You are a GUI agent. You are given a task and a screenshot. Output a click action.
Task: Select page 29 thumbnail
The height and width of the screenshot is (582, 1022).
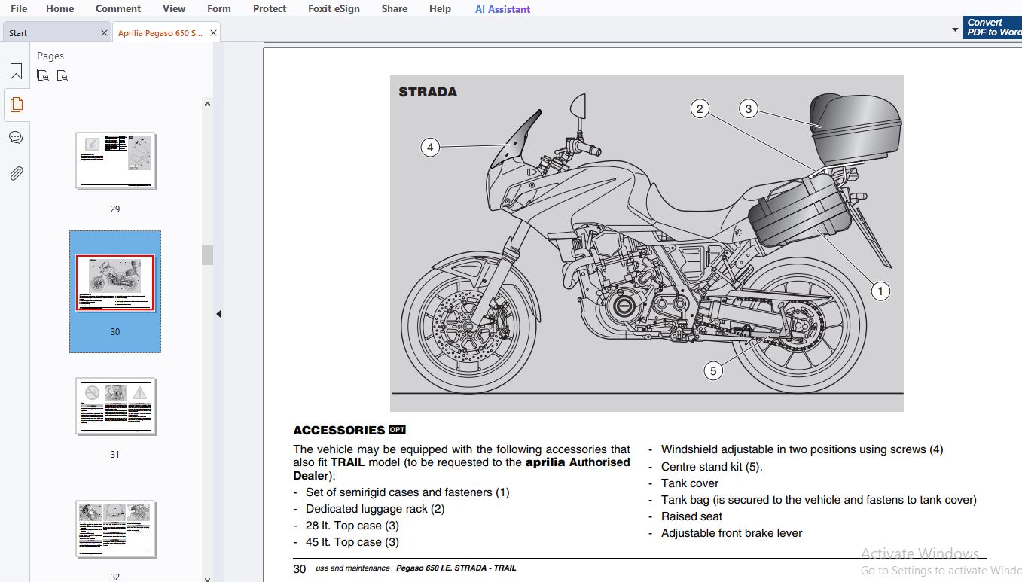[x=115, y=161]
